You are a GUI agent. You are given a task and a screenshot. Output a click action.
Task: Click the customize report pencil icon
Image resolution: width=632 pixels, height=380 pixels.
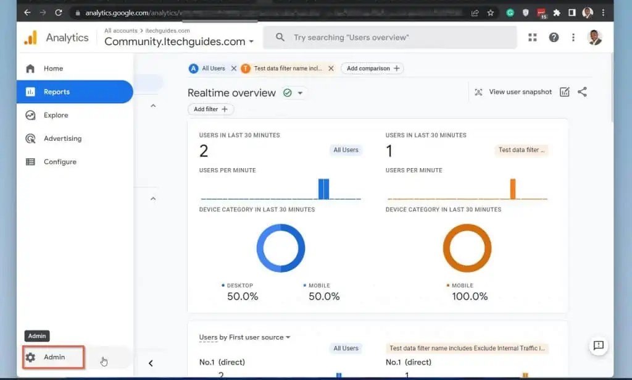click(x=564, y=91)
